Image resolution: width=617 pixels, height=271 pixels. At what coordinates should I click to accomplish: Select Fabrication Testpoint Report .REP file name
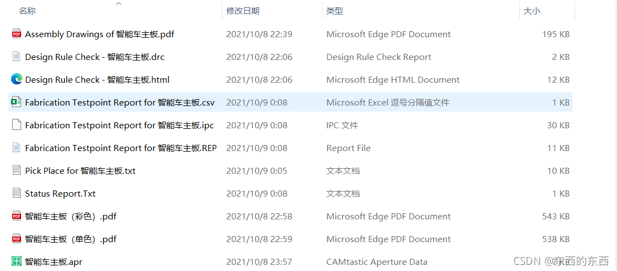(121, 148)
